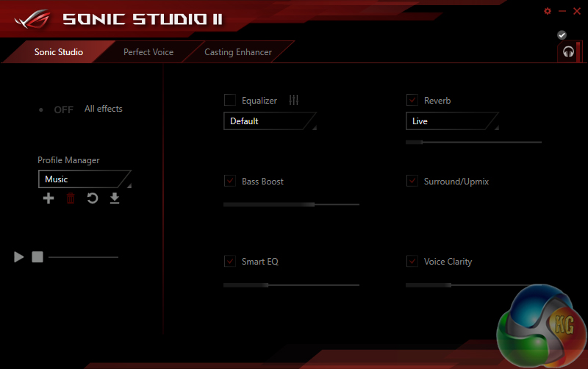Adjust the Bass Boost slider
This screenshot has height=369, width=588.
pos(291,204)
